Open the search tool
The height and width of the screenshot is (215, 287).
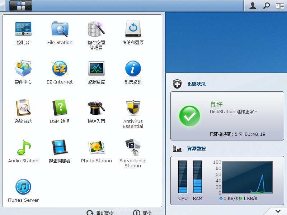point(266,6)
